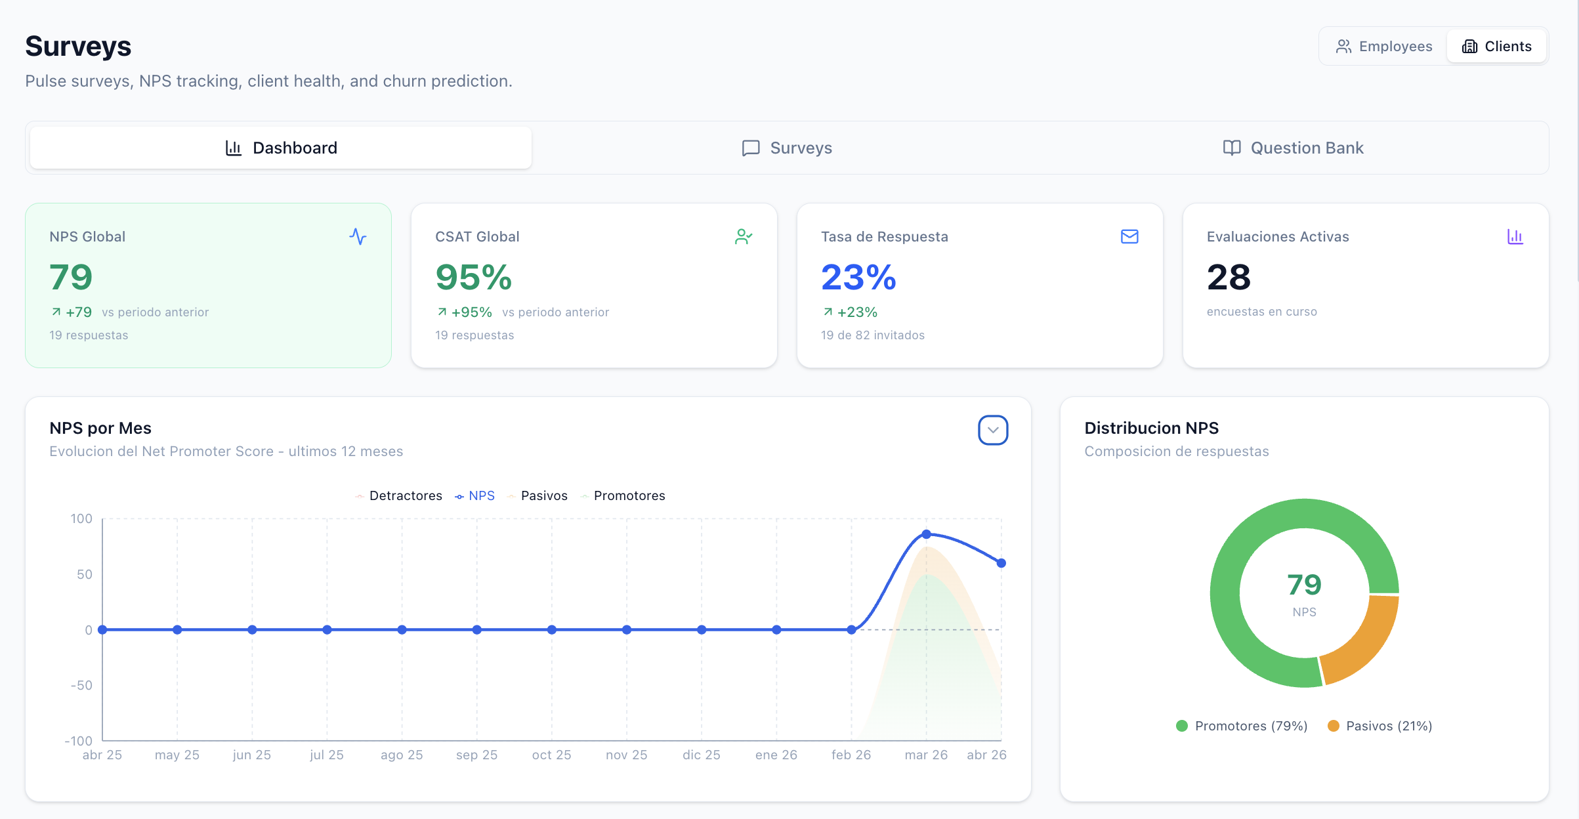Viewport: 1579px width, 819px height.
Task: Expand the NPS por Mes chart options chevron
Action: (x=993, y=430)
